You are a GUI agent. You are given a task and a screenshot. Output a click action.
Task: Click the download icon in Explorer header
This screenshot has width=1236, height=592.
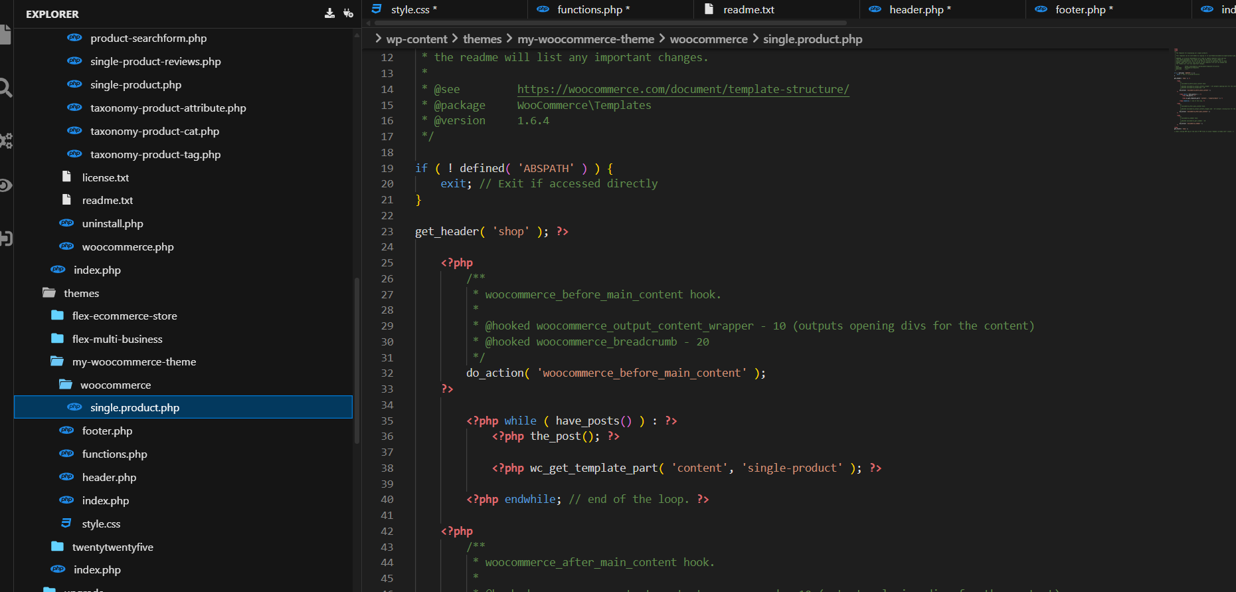tap(329, 13)
